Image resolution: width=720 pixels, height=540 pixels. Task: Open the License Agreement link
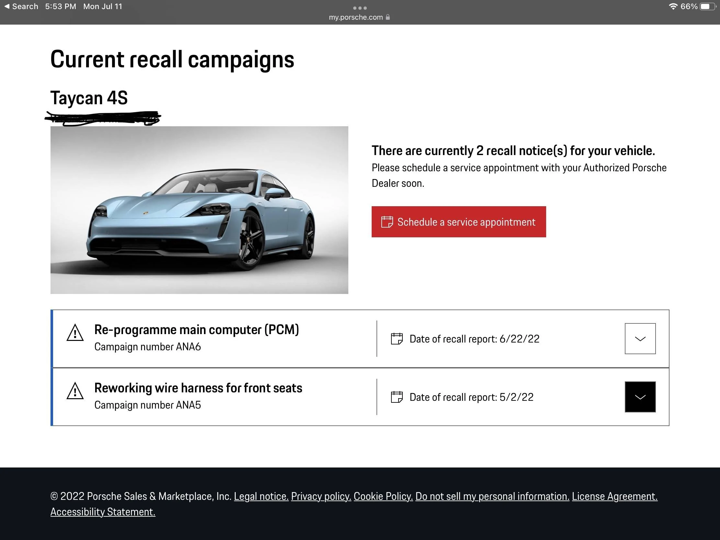pyautogui.click(x=614, y=496)
